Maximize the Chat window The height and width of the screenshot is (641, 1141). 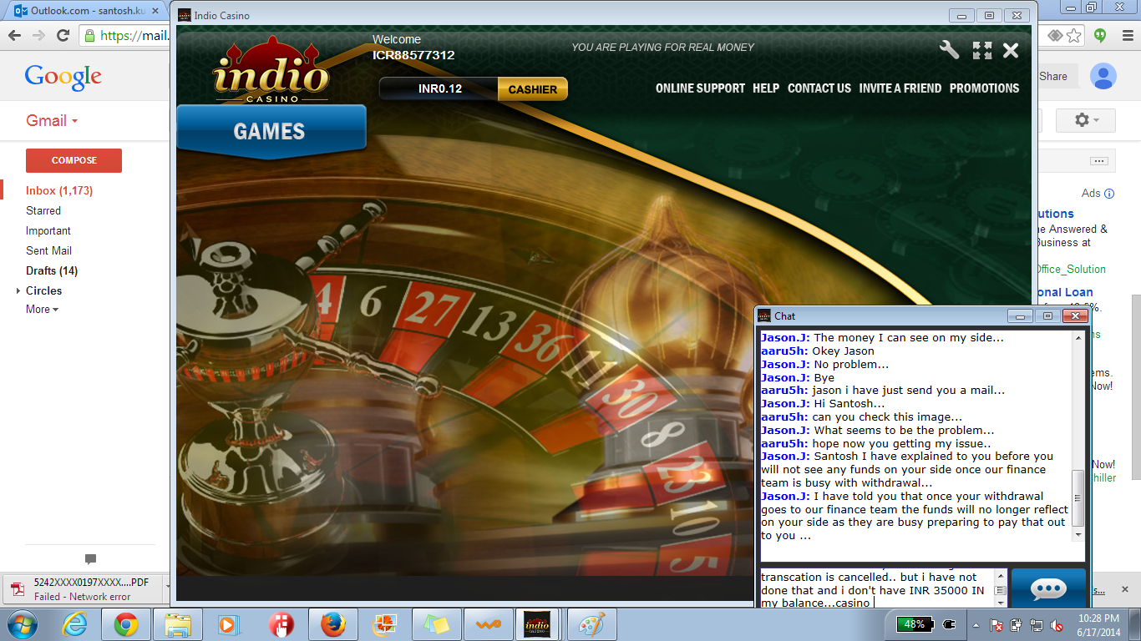(x=1047, y=316)
